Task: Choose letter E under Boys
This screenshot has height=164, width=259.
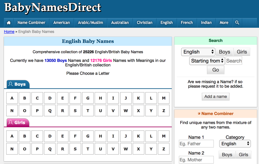Action: click(63, 98)
